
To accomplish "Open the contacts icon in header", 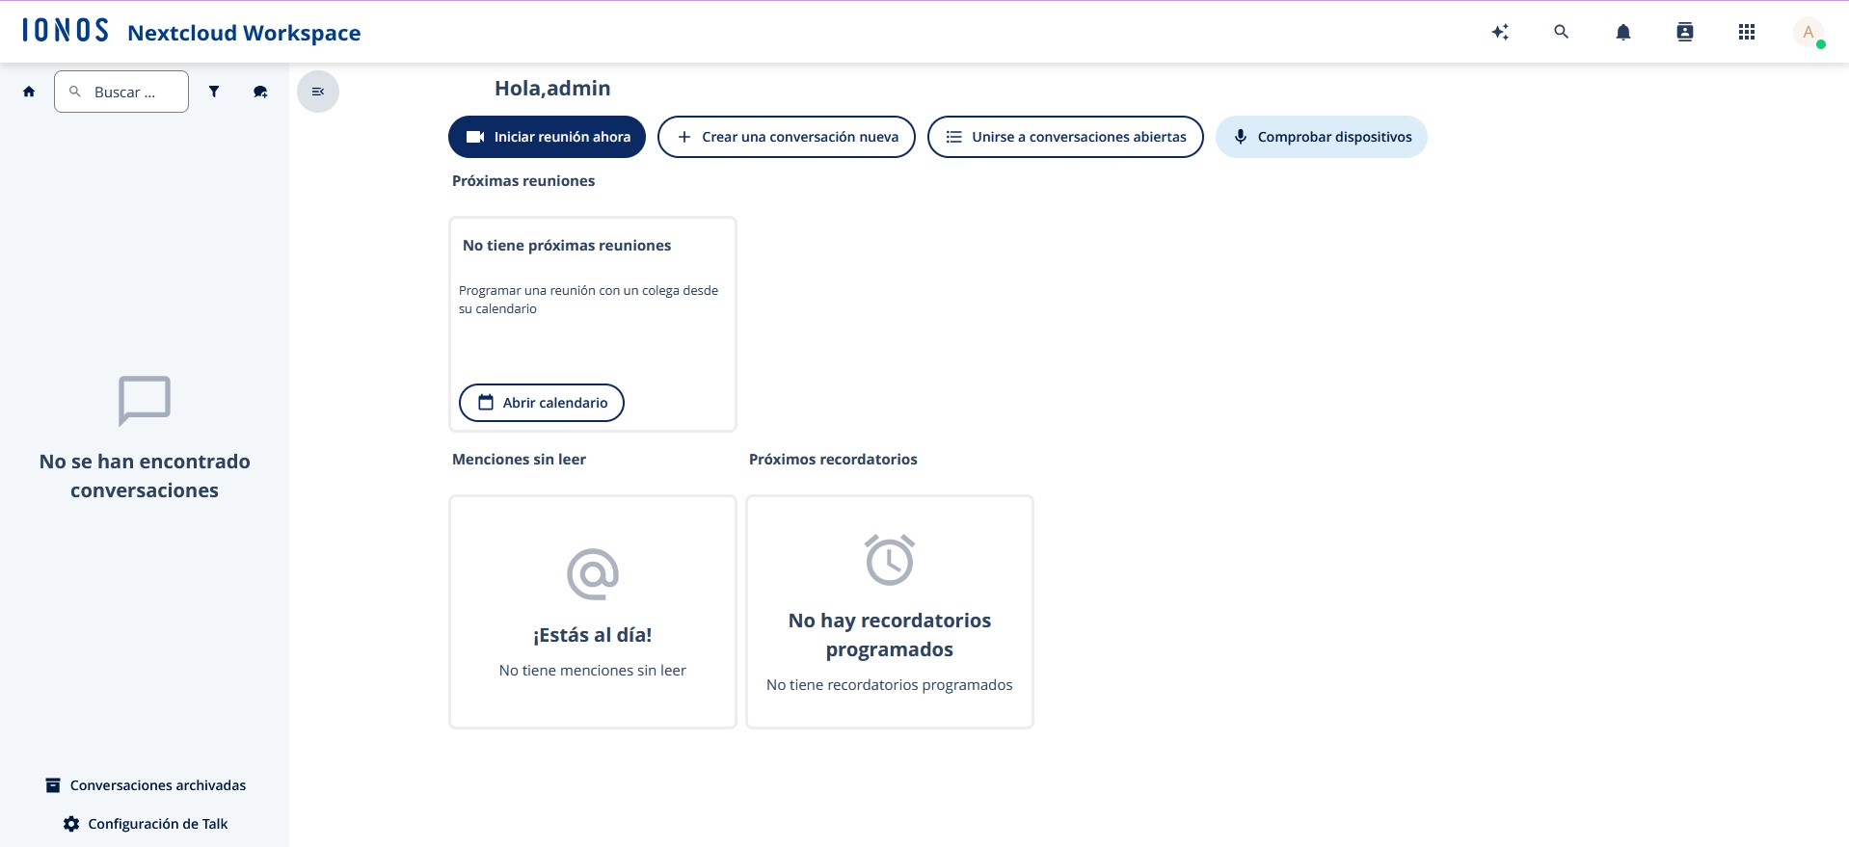I will pos(1684,32).
